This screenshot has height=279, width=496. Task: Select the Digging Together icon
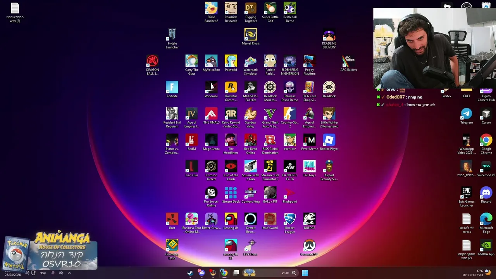point(251,12)
